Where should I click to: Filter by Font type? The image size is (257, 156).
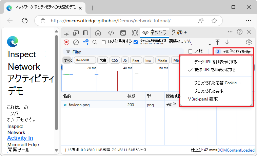[x=136, y=60]
